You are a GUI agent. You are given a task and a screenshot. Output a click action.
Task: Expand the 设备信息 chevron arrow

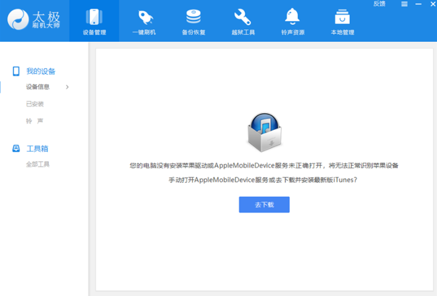[67, 87]
